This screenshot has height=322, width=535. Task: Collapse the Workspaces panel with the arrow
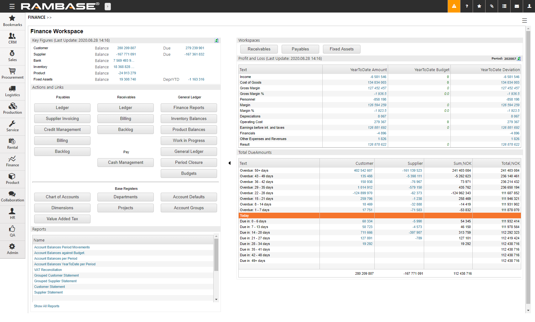tap(230, 163)
